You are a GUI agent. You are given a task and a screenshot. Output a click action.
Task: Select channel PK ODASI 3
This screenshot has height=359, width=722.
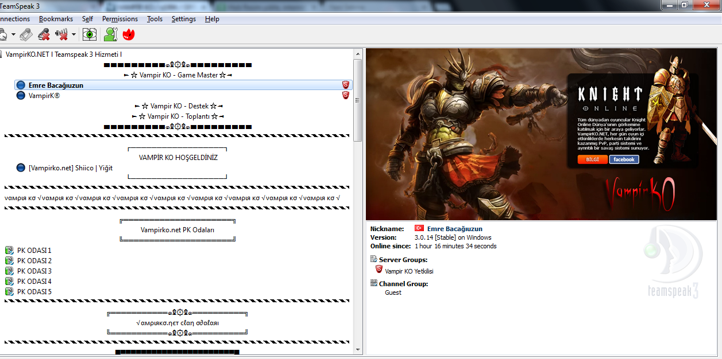coord(34,271)
